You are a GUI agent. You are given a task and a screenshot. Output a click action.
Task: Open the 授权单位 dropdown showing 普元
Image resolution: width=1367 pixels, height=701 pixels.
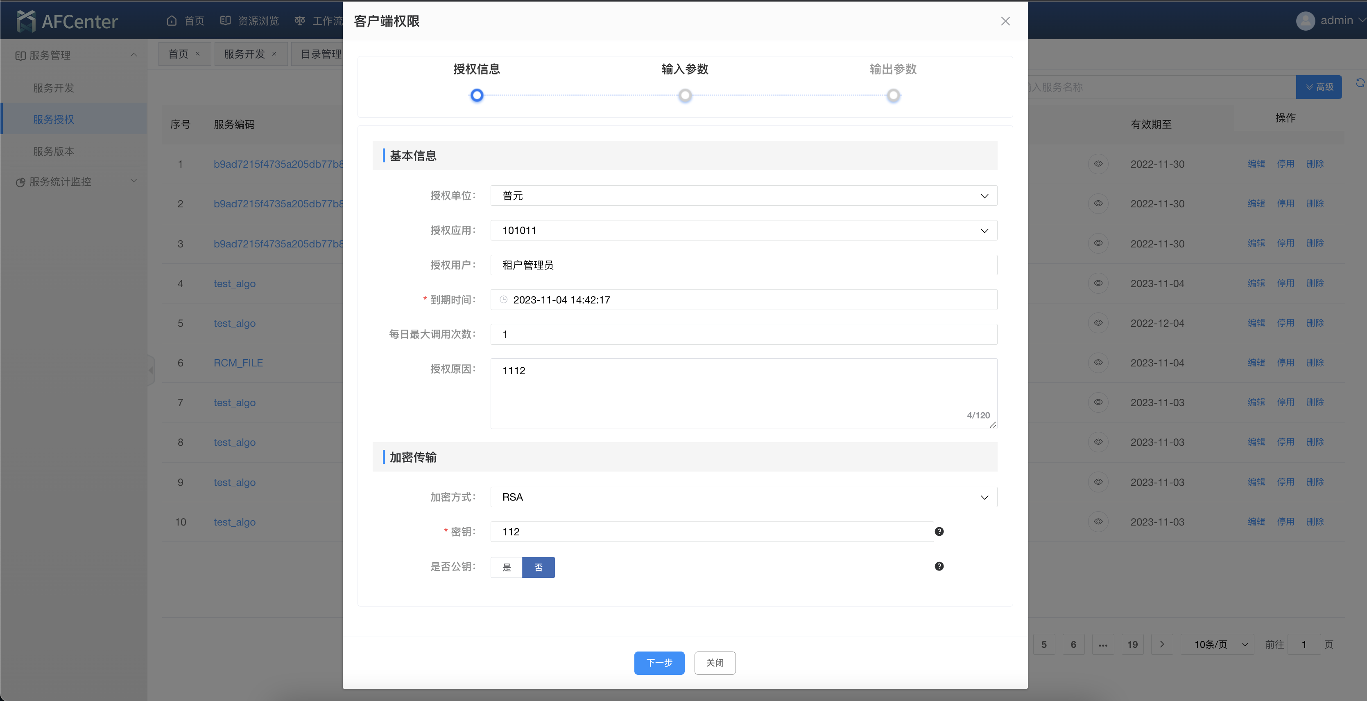pyautogui.click(x=743, y=195)
